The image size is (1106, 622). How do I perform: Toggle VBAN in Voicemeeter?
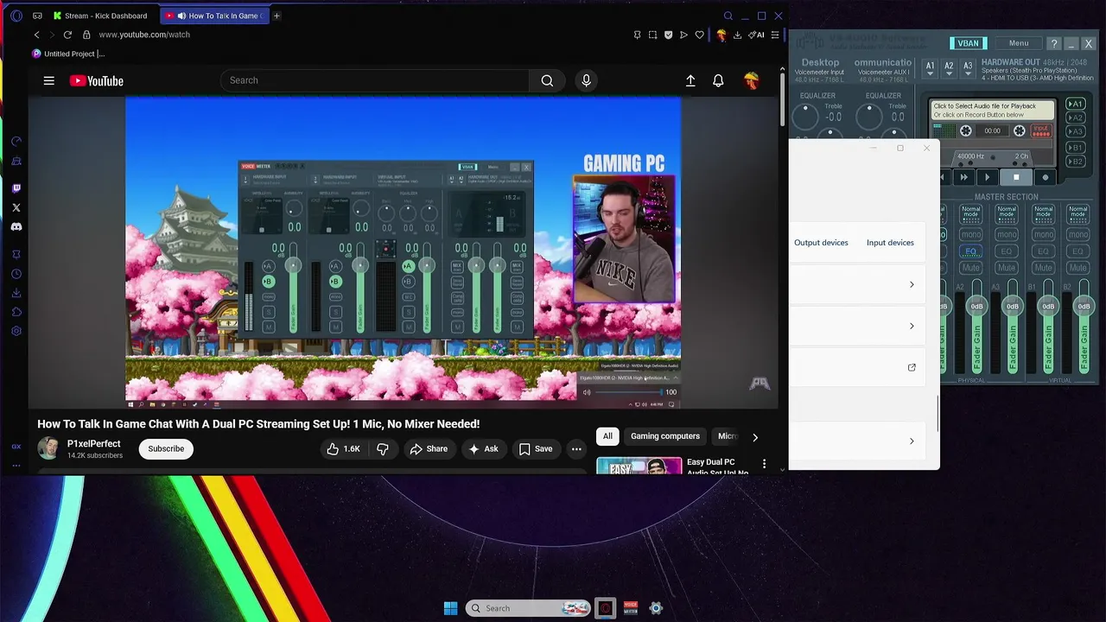coord(968,43)
